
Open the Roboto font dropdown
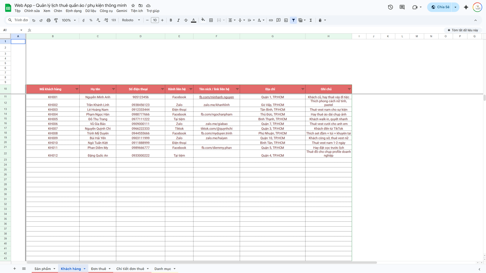pyautogui.click(x=131, y=20)
